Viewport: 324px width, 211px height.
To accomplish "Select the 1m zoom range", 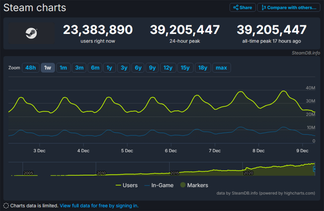I will pos(63,67).
